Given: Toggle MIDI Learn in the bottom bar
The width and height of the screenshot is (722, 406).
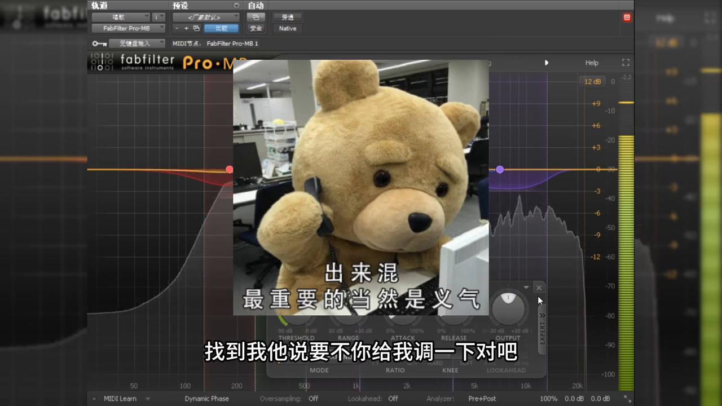Looking at the screenshot, I should [x=120, y=399].
